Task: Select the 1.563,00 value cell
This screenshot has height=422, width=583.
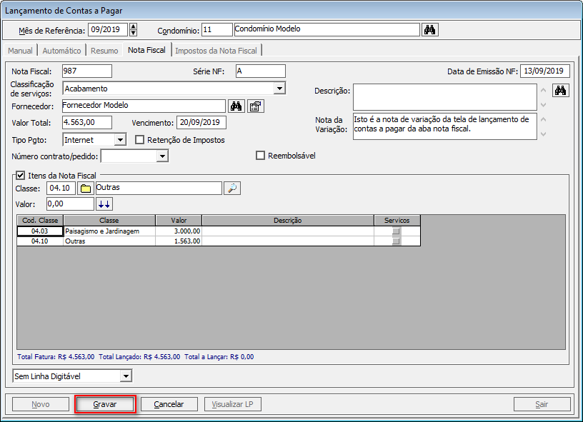Action: (179, 241)
